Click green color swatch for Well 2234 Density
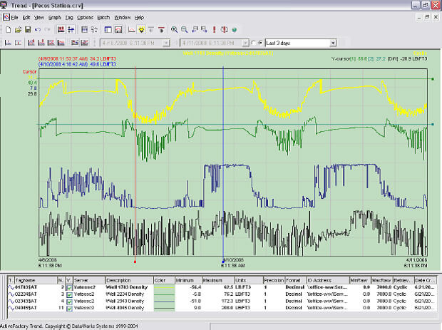 tap(164, 294)
